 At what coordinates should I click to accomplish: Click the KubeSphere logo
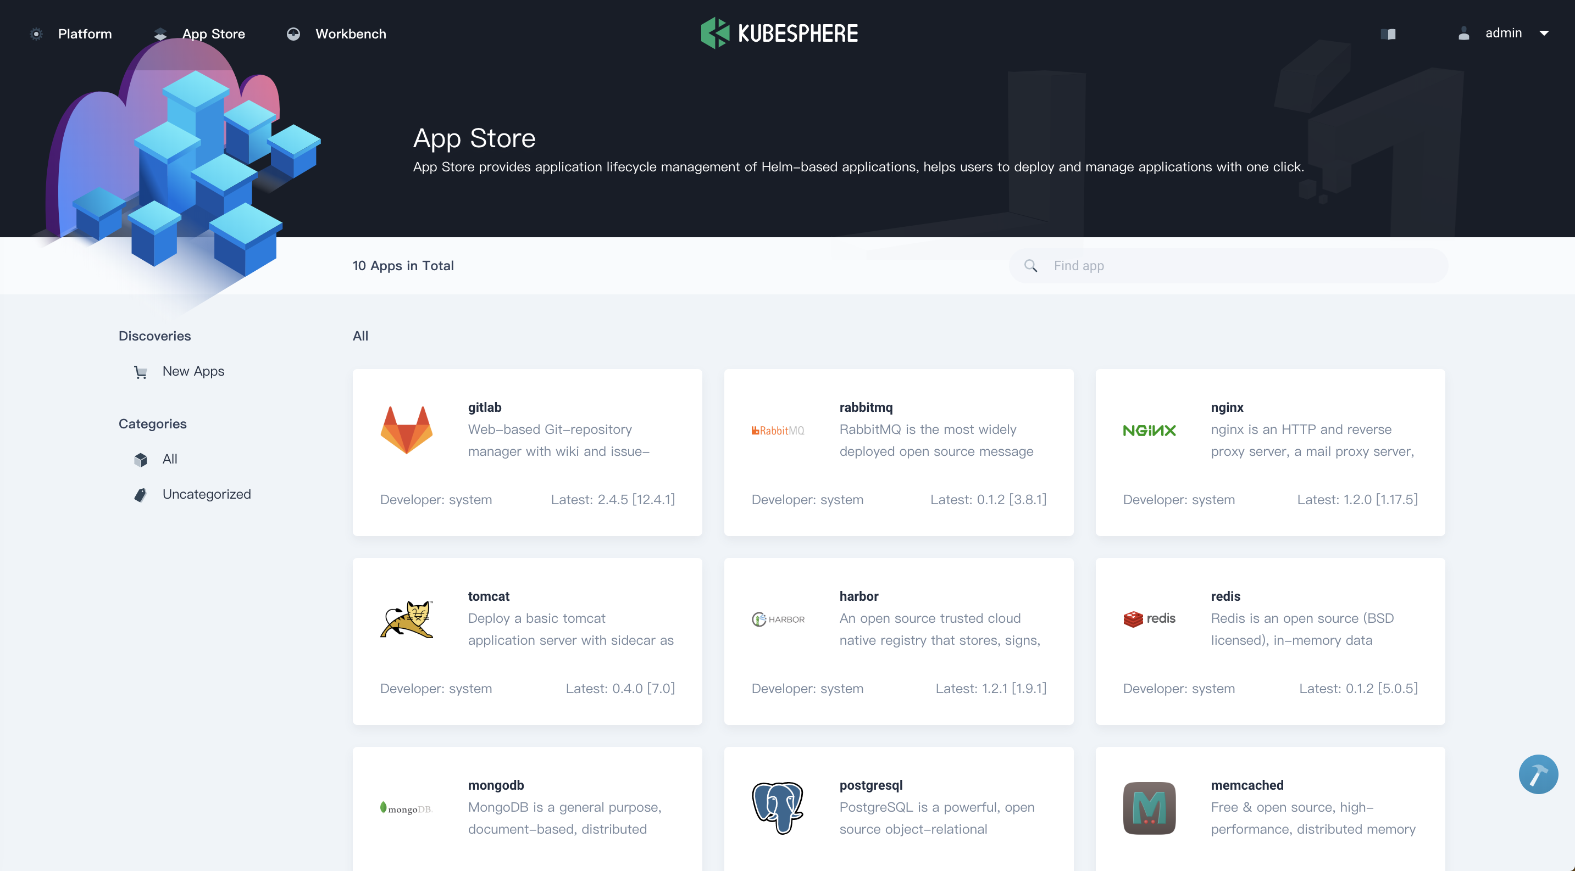pyautogui.click(x=779, y=33)
